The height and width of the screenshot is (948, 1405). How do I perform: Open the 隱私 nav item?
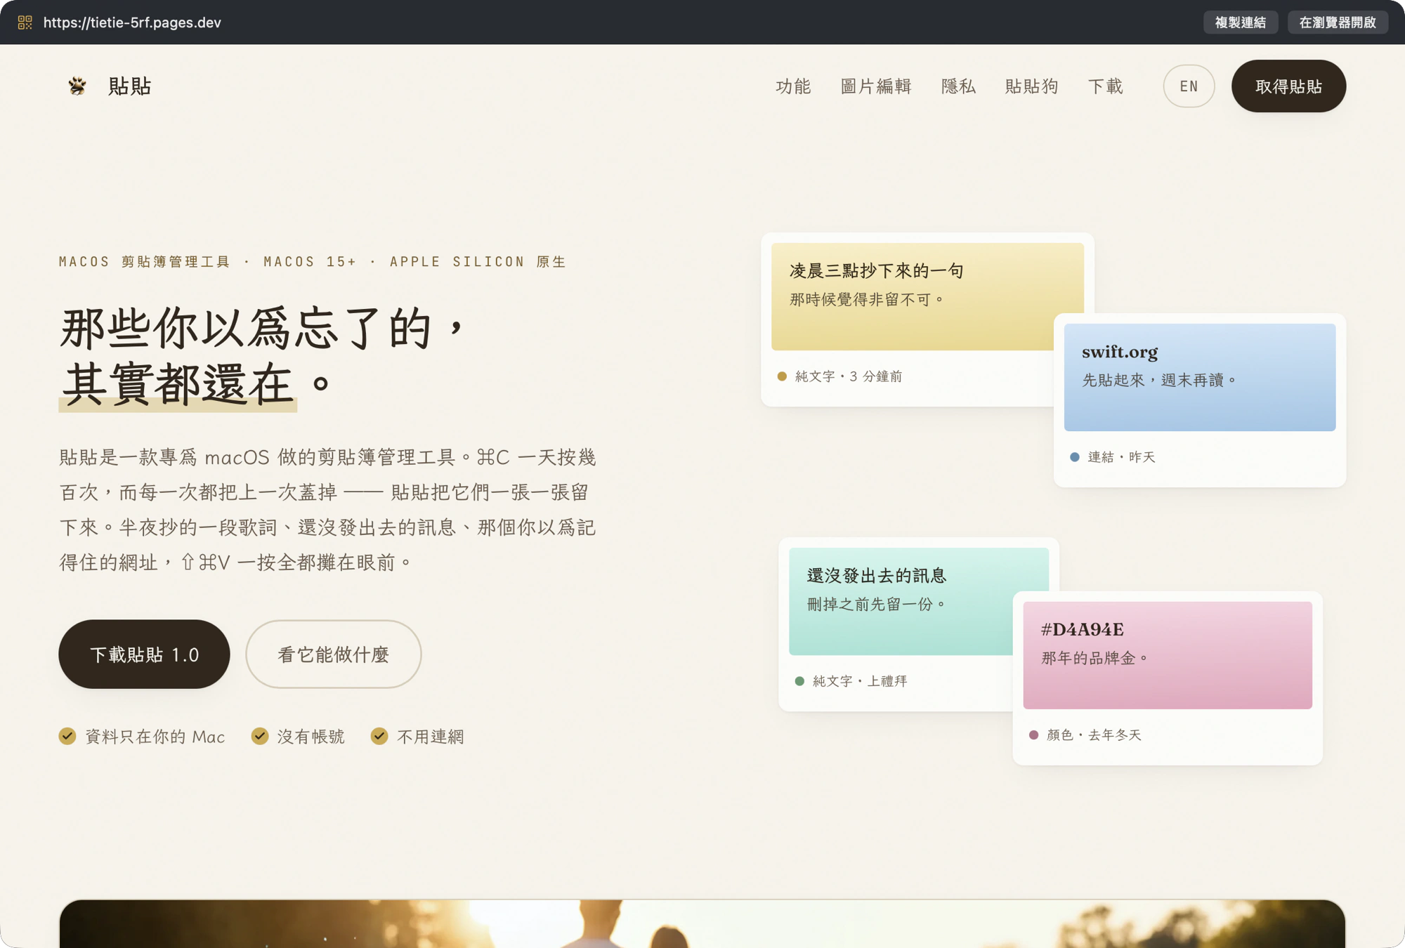click(958, 86)
